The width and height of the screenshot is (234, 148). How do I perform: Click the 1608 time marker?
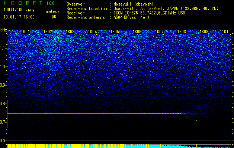point(182,31)
